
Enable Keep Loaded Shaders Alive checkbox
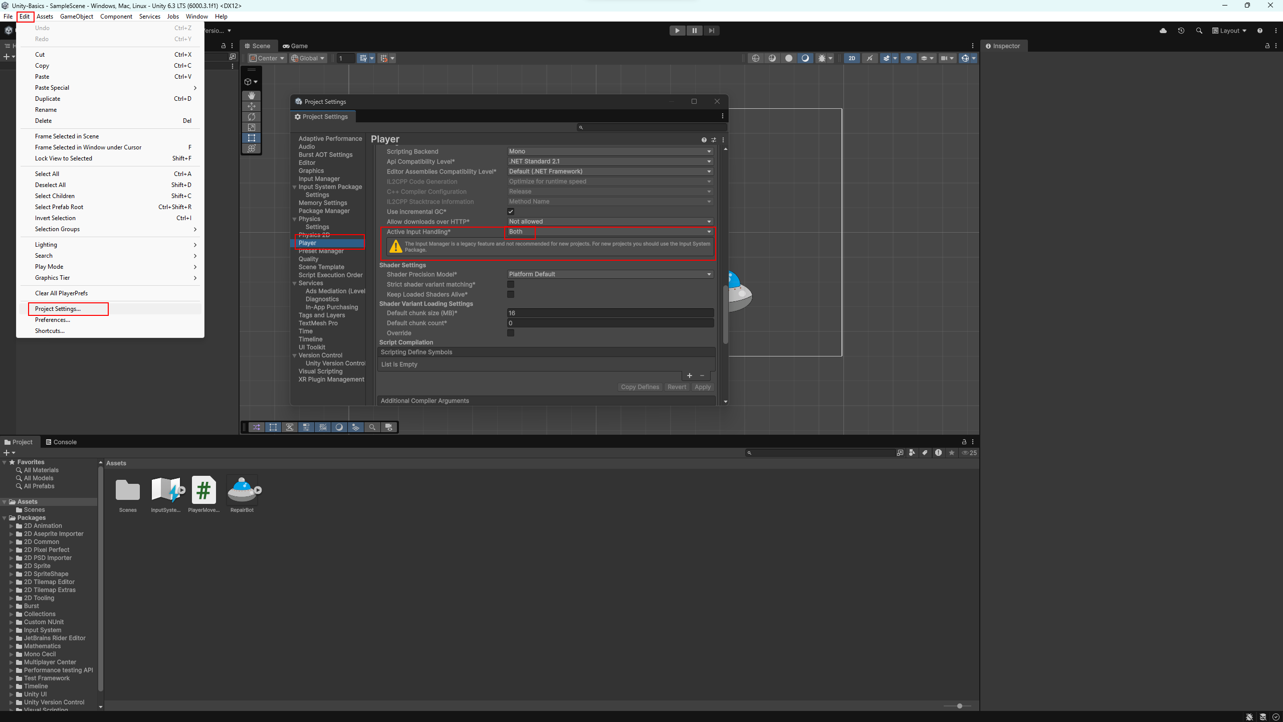[x=511, y=294]
